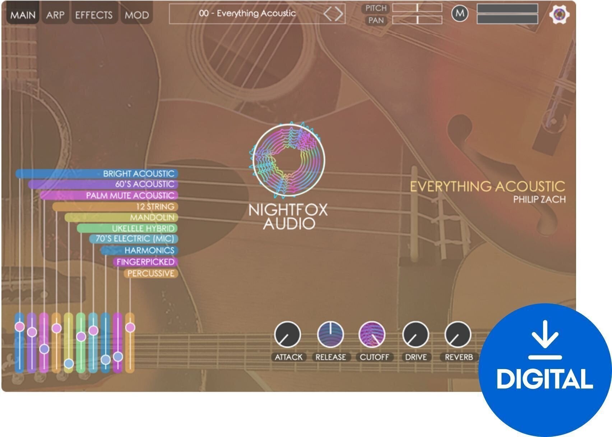Image resolution: width=612 pixels, height=437 pixels.
Task: Toggle the Percussive layer label
Action: click(151, 274)
